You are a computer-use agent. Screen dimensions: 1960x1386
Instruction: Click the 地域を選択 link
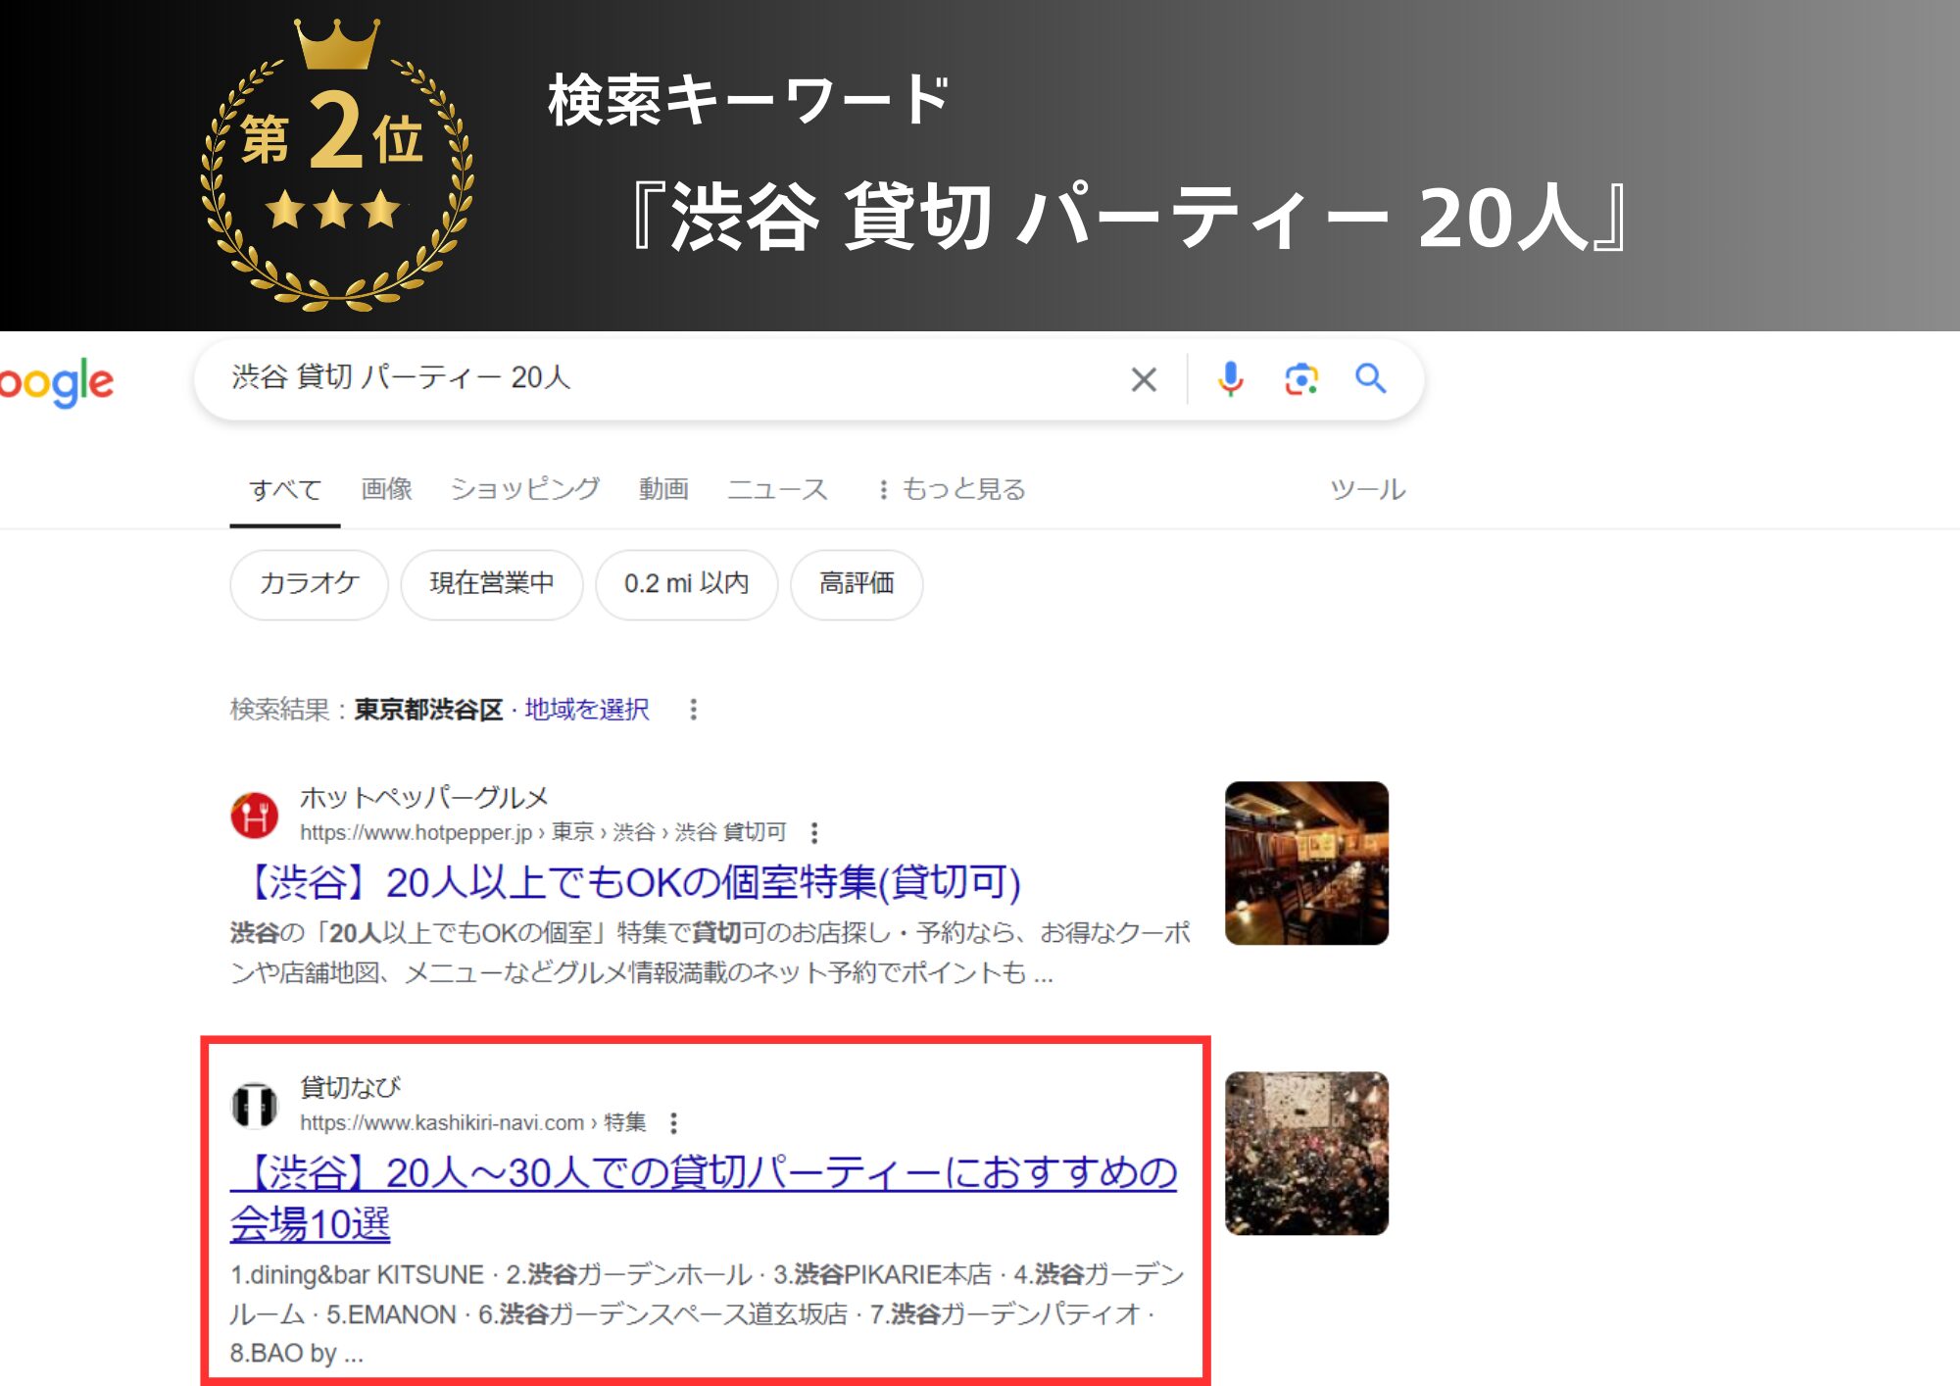587,710
